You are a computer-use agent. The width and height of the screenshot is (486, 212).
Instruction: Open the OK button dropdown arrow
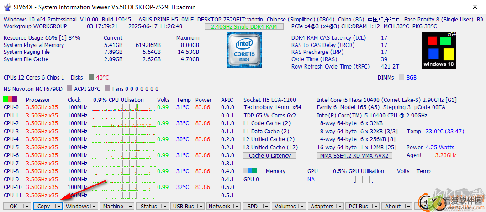[27, 206]
